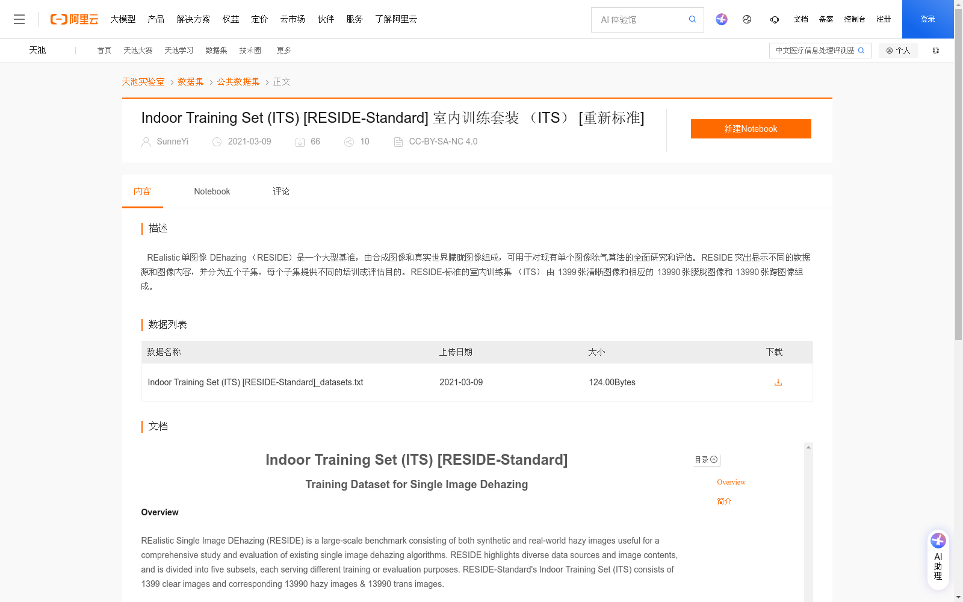Viewport: 963px width, 602px height.
Task: Click the search magnifier in AI 体验馆 box
Action: [693, 19]
